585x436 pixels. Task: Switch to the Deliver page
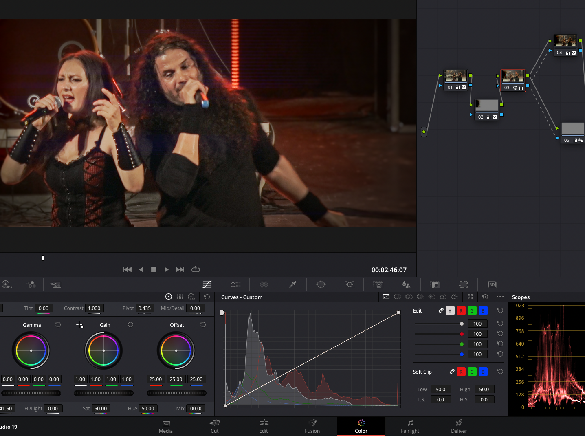coord(459,426)
